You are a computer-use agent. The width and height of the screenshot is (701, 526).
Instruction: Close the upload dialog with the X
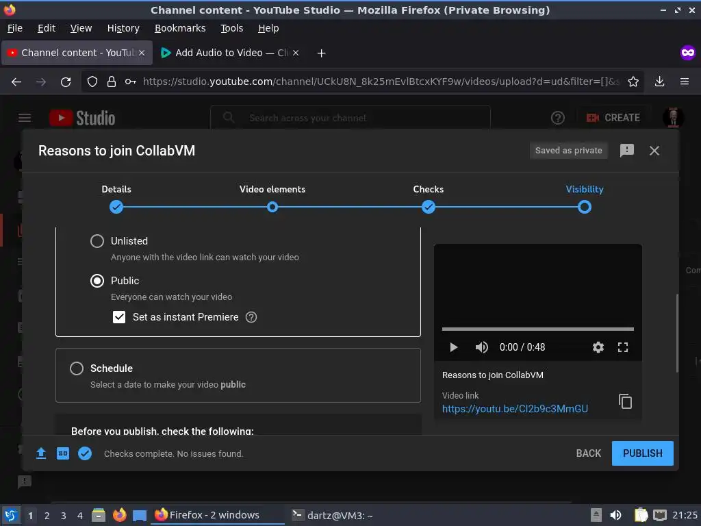point(654,151)
